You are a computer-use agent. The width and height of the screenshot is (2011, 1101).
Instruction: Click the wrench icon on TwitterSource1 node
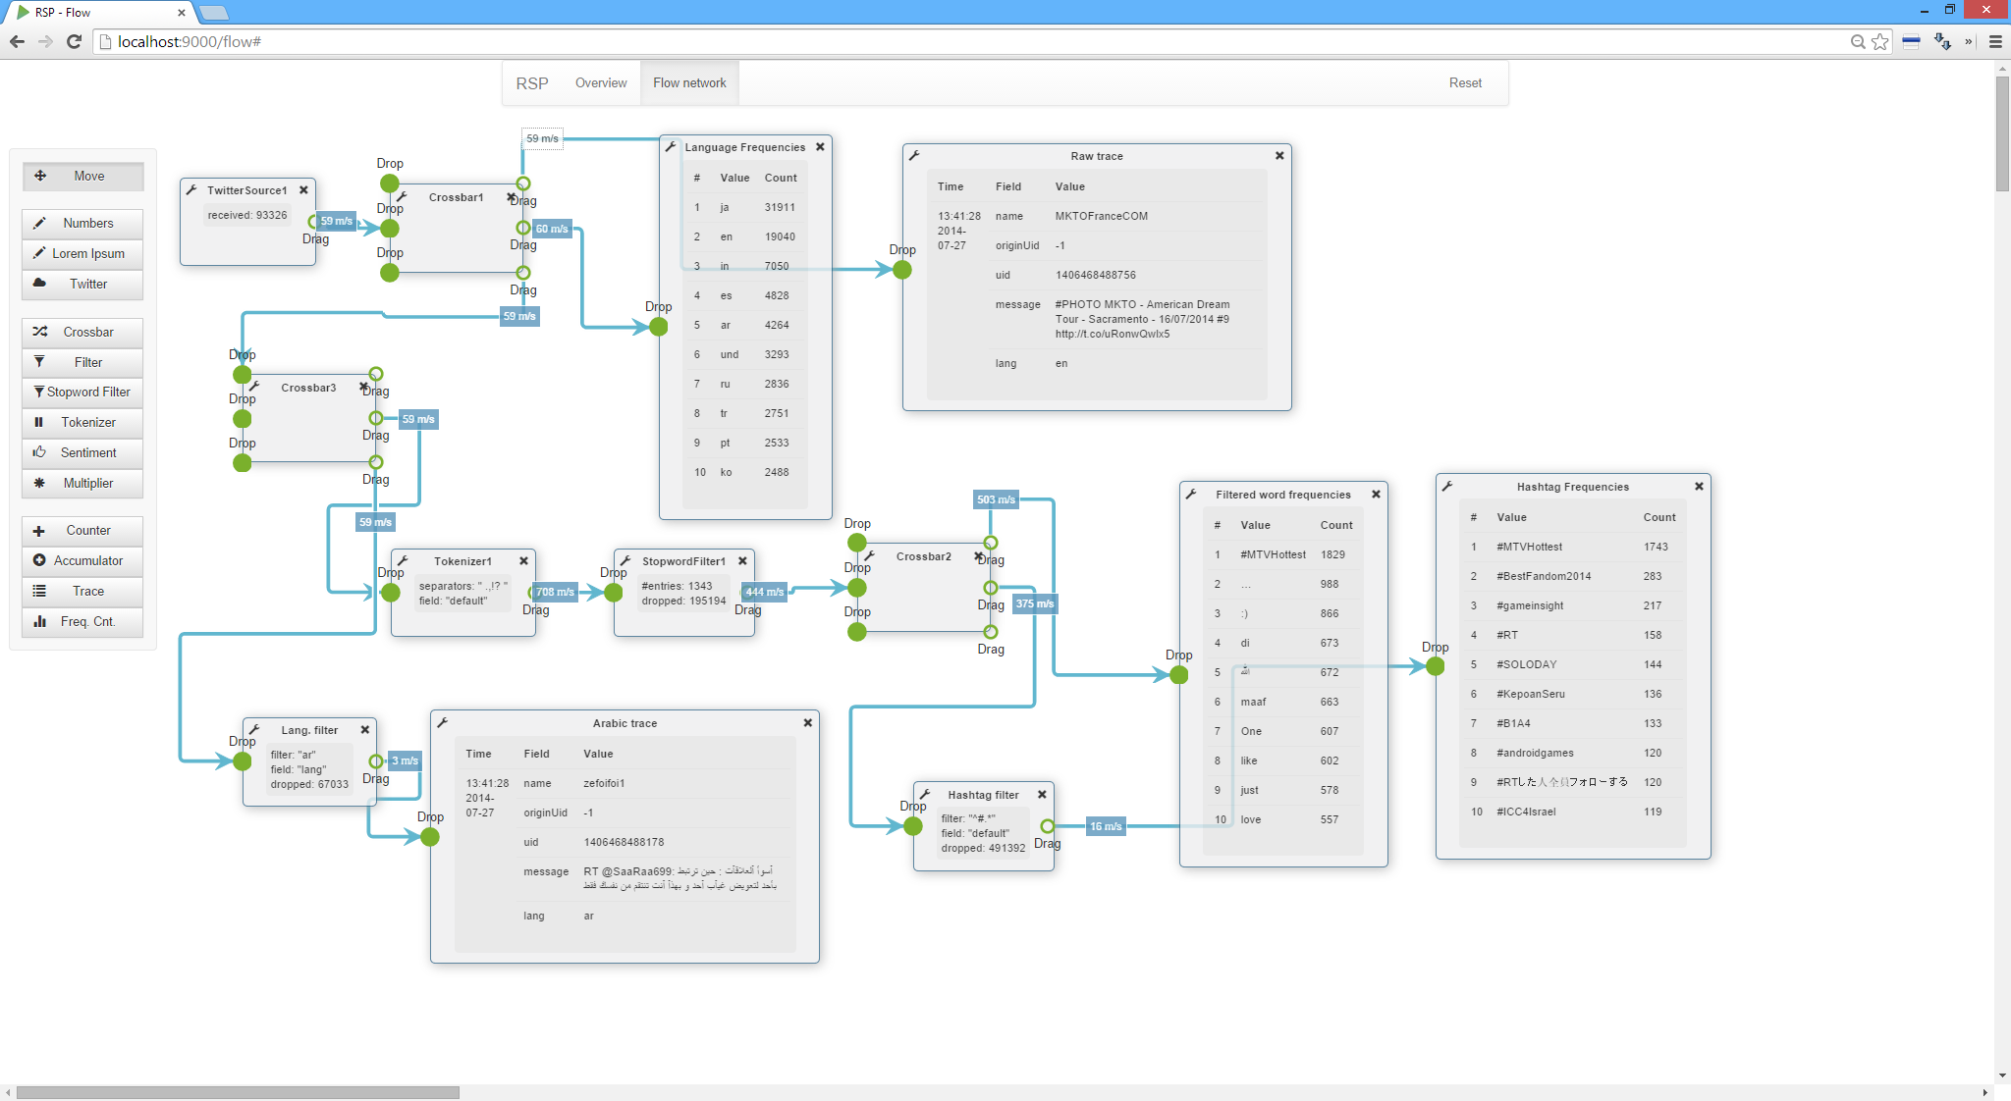(191, 190)
